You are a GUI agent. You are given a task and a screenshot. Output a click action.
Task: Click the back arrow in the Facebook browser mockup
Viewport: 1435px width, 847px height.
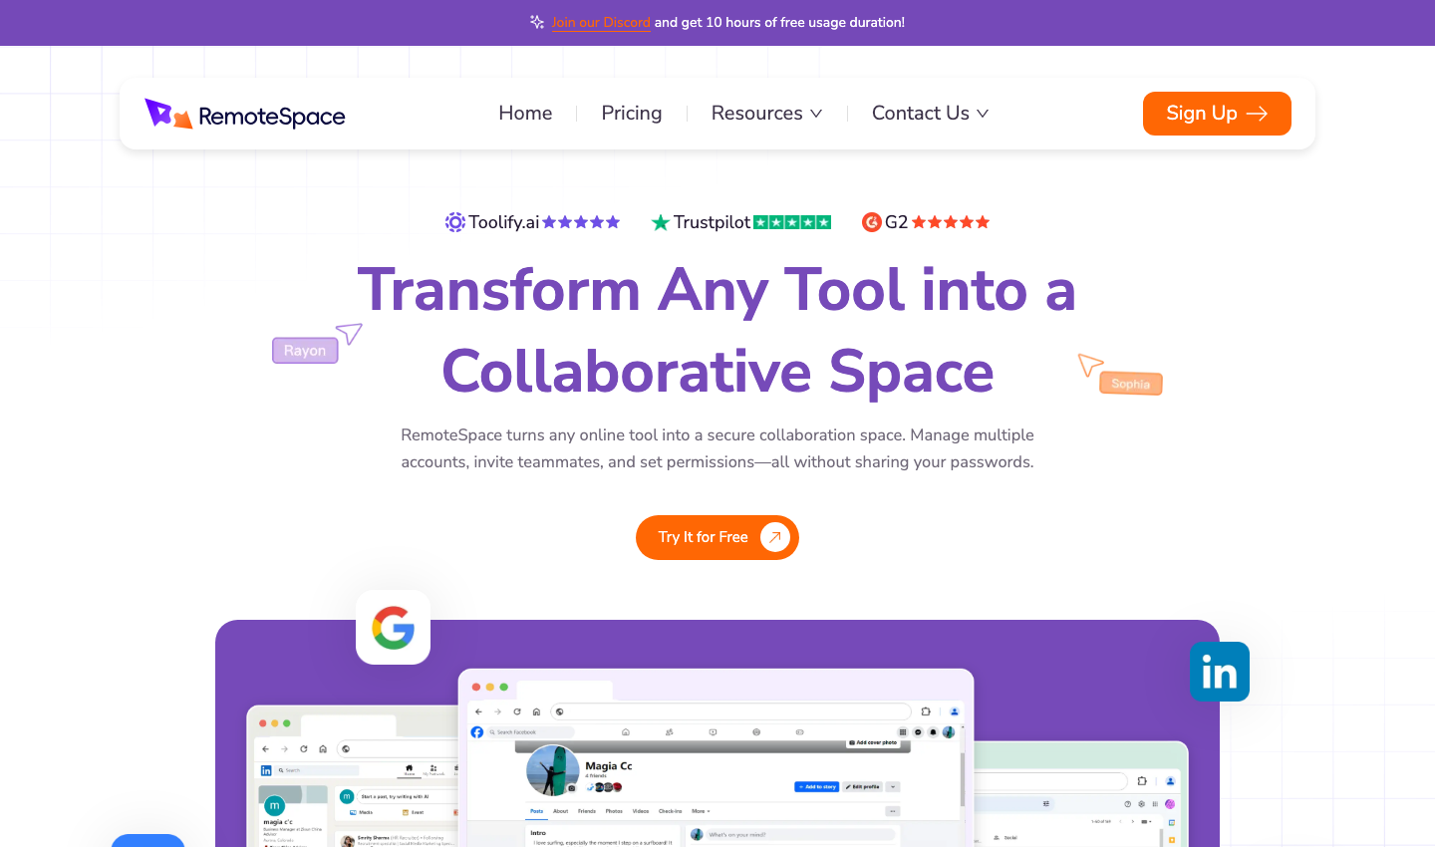click(x=478, y=711)
